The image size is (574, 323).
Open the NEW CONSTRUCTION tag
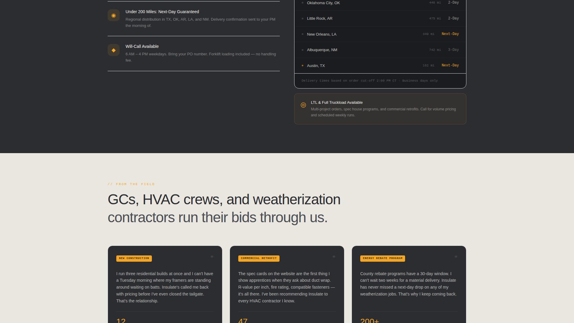pos(134,258)
